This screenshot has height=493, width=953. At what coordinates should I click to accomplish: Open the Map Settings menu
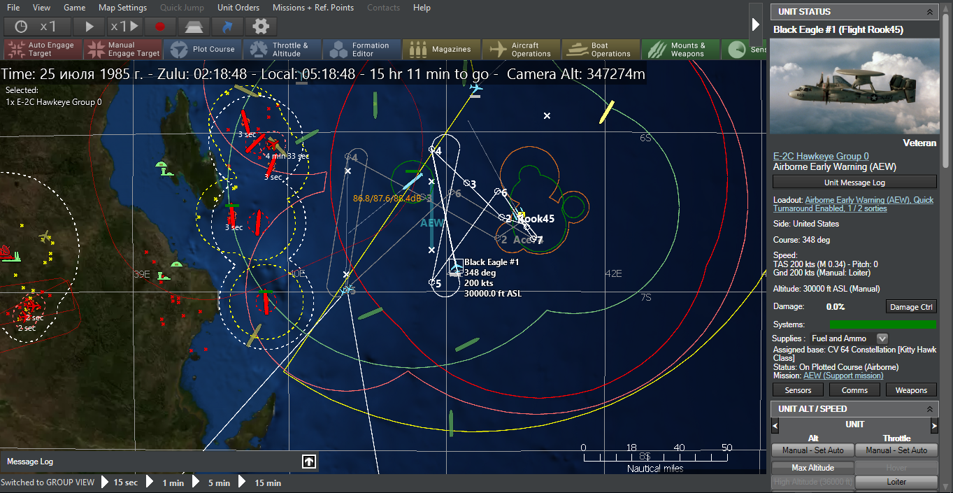122,8
